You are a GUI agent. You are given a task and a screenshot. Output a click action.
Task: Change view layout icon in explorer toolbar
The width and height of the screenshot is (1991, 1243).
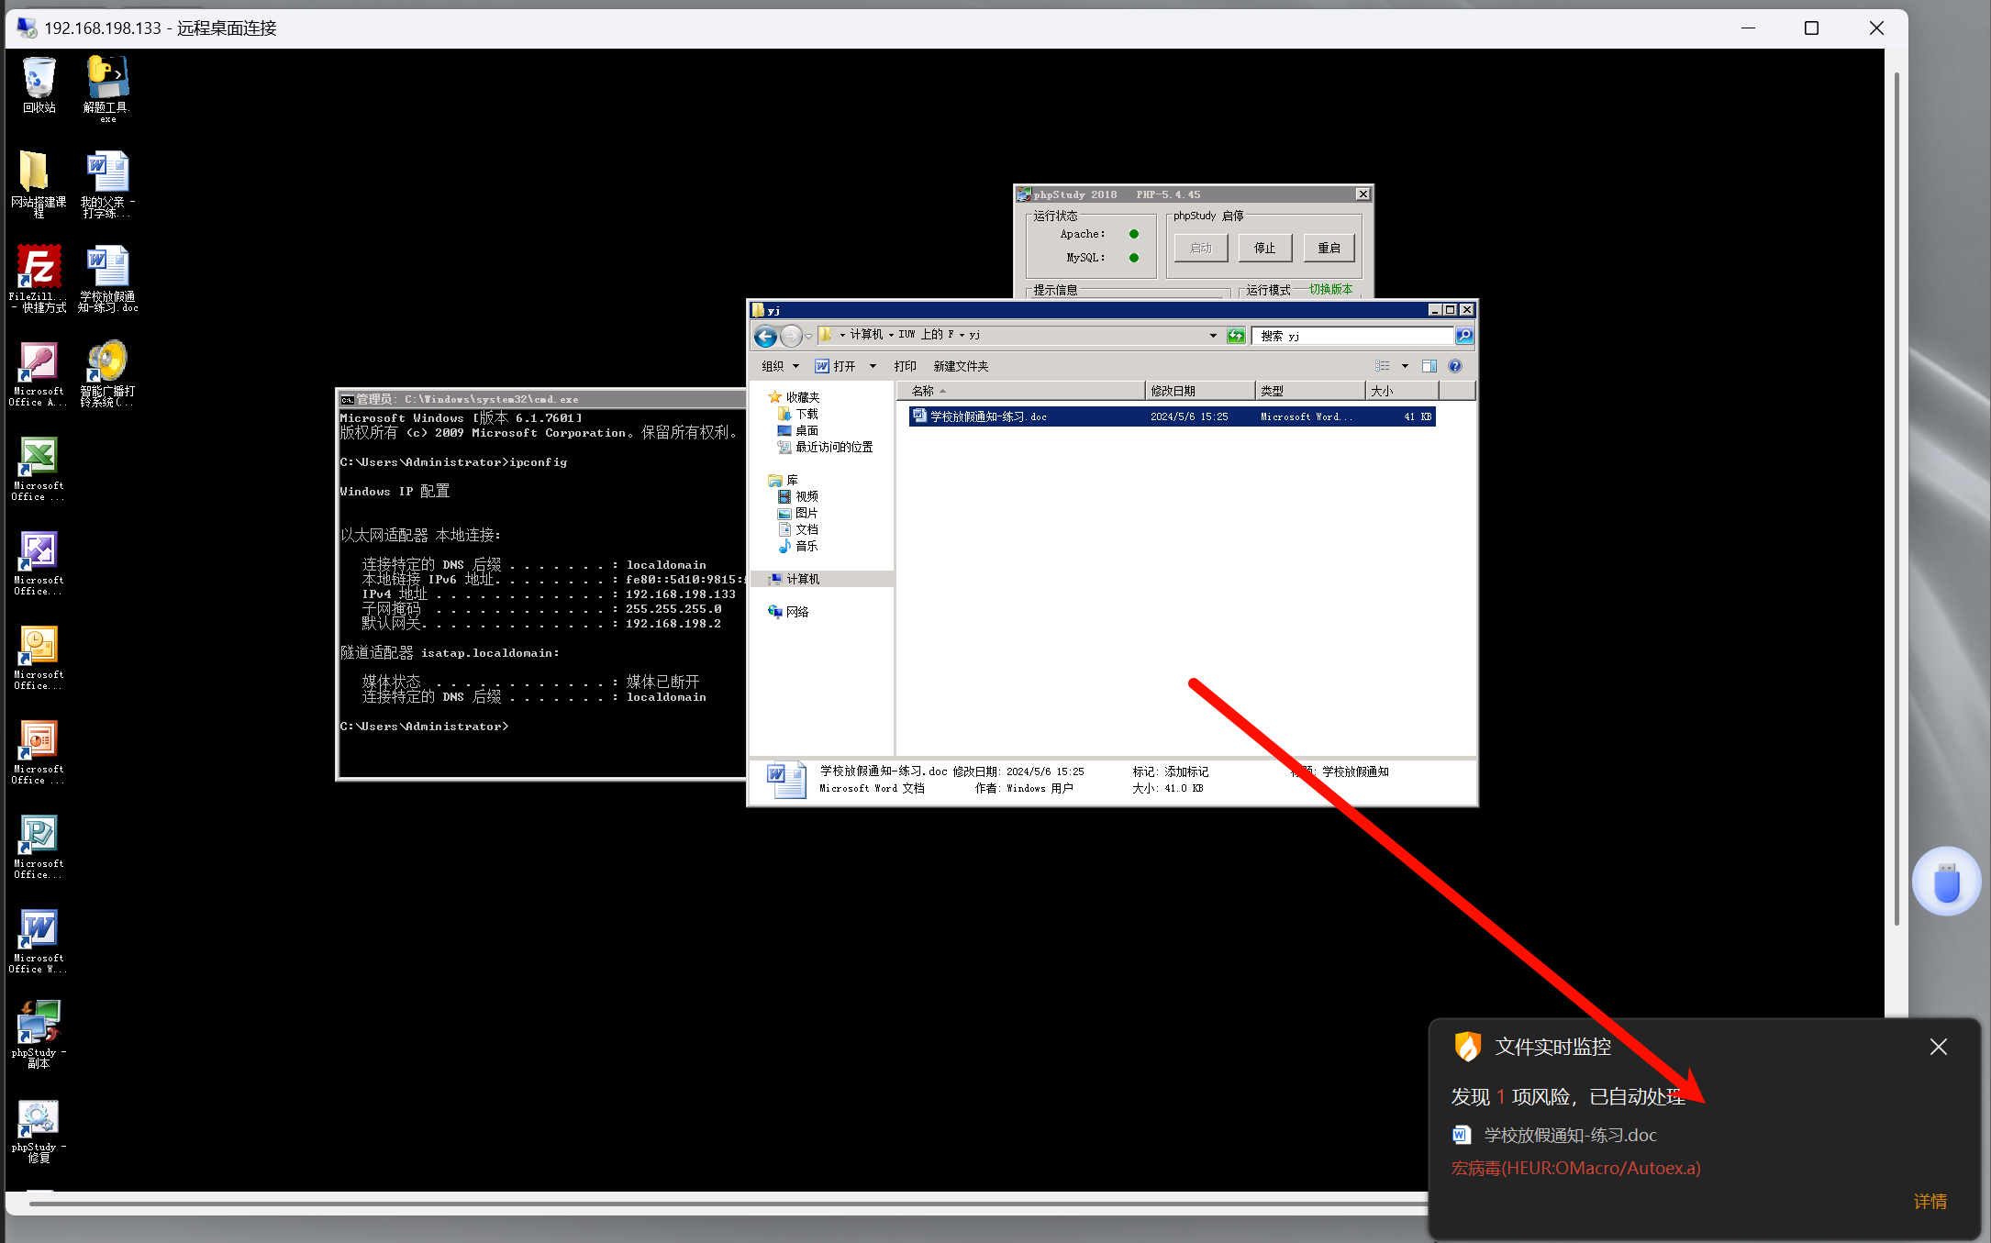[x=1383, y=366]
